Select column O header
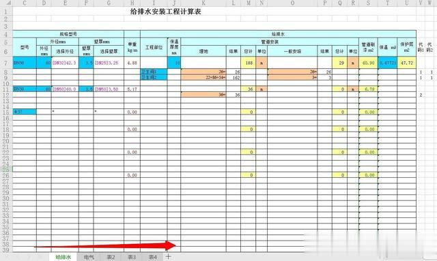 [x=292, y=3]
